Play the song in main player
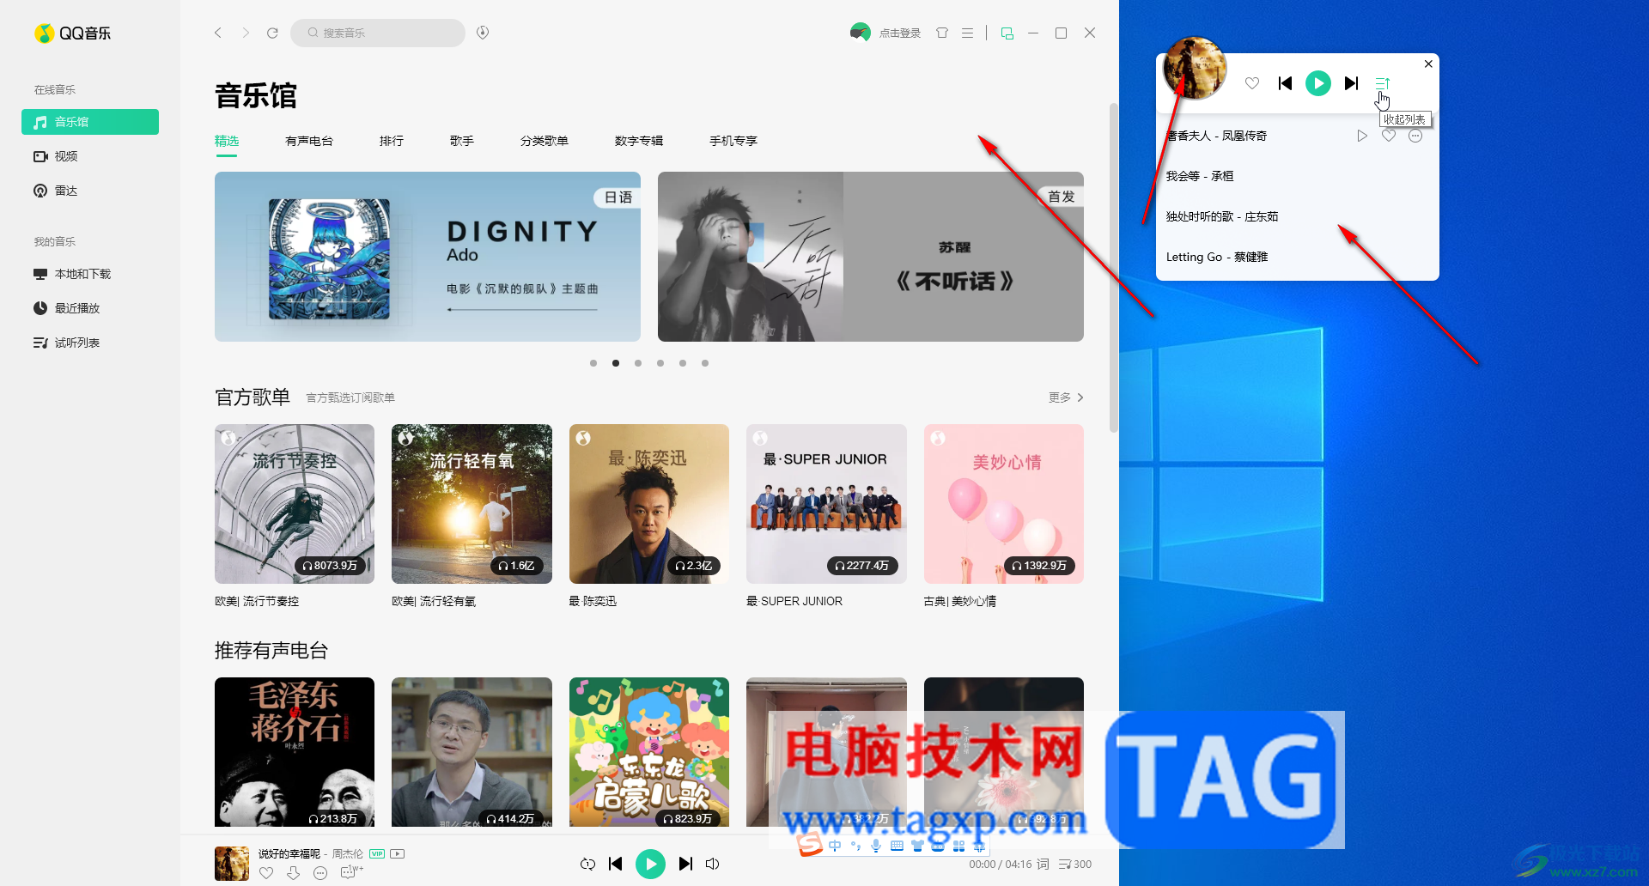Viewport: 1649px width, 886px height. click(650, 864)
